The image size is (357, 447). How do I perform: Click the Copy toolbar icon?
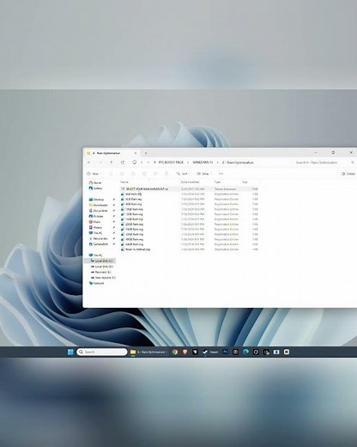click(x=122, y=174)
